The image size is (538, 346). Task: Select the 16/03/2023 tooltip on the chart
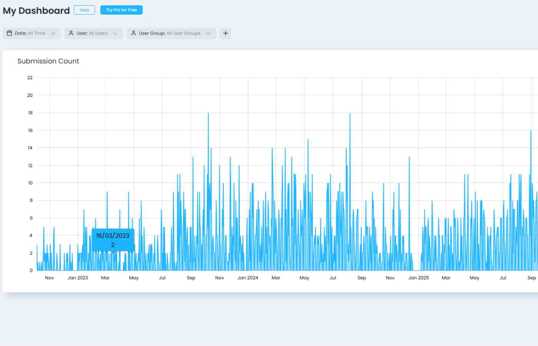pyautogui.click(x=113, y=239)
